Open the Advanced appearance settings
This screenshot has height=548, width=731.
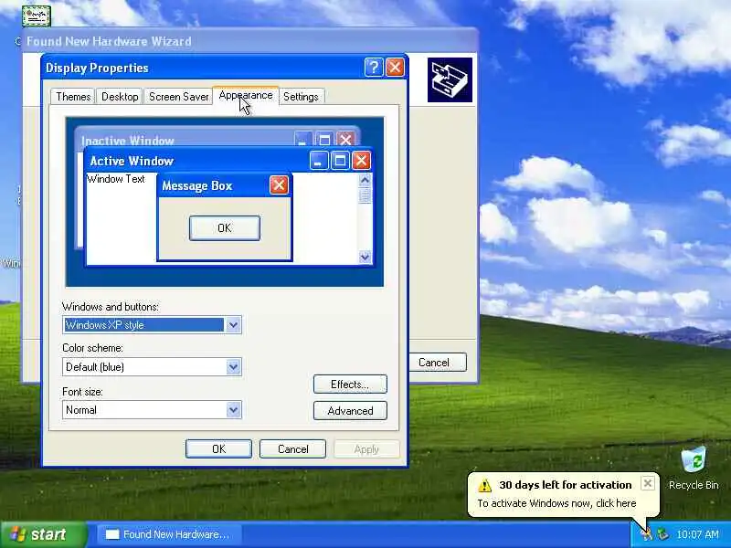pos(350,410)
